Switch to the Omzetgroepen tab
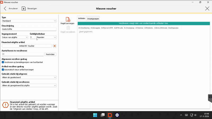212x119 pixels. click(x=93, y=19)
